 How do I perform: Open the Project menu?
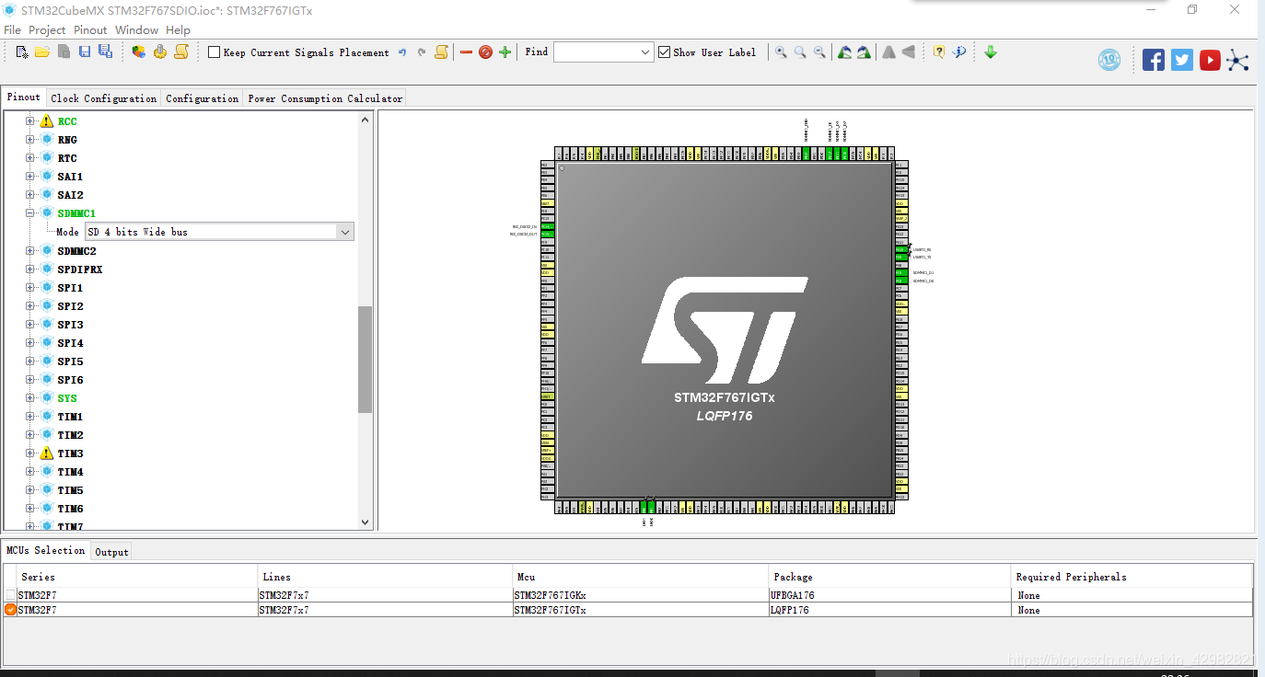point(47,30)
